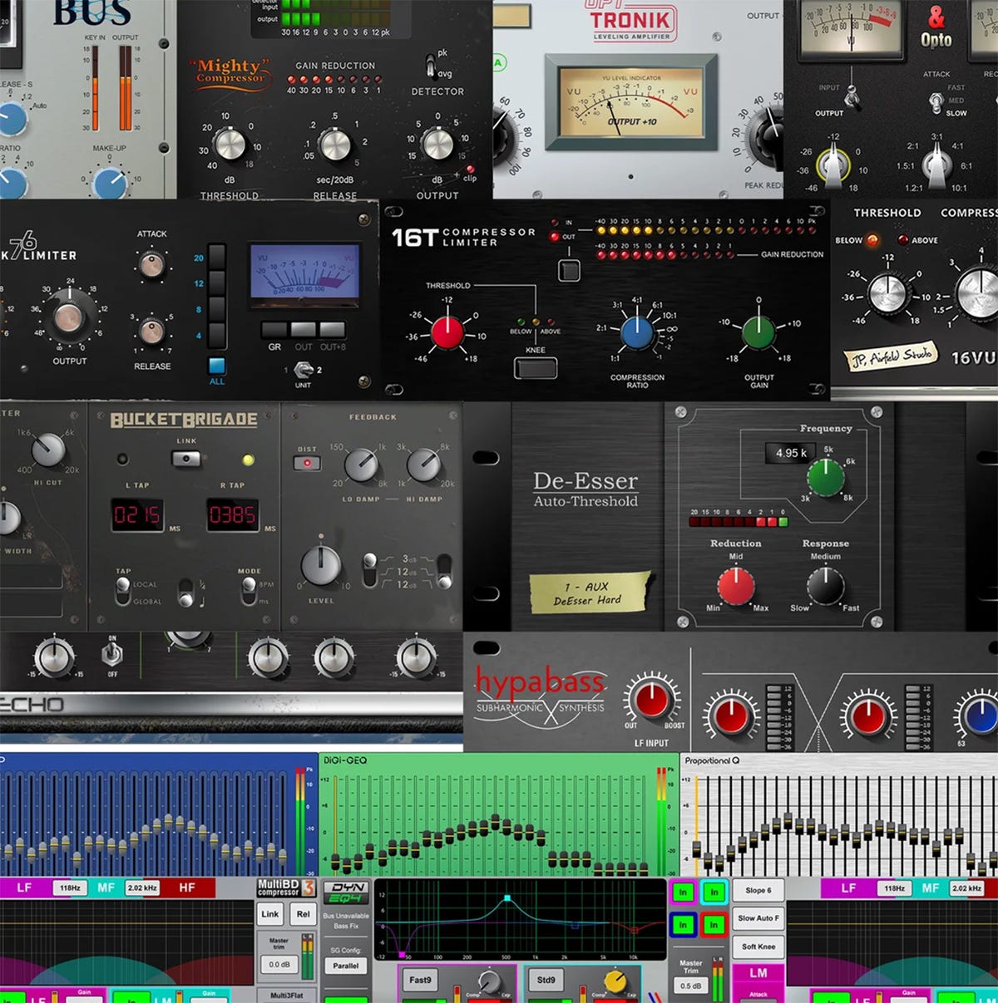This screenshot has width=998, height=1003.
Task: Click the Master trim 0.0 dB field
Action: (x=279, y=965)
